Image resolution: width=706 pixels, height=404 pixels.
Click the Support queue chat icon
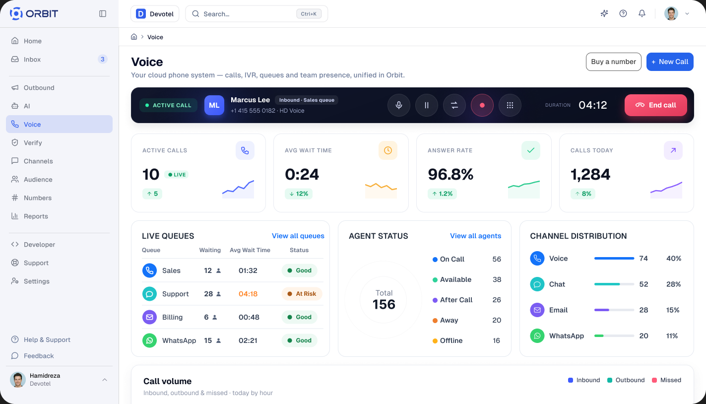click(x=149, y=294)
